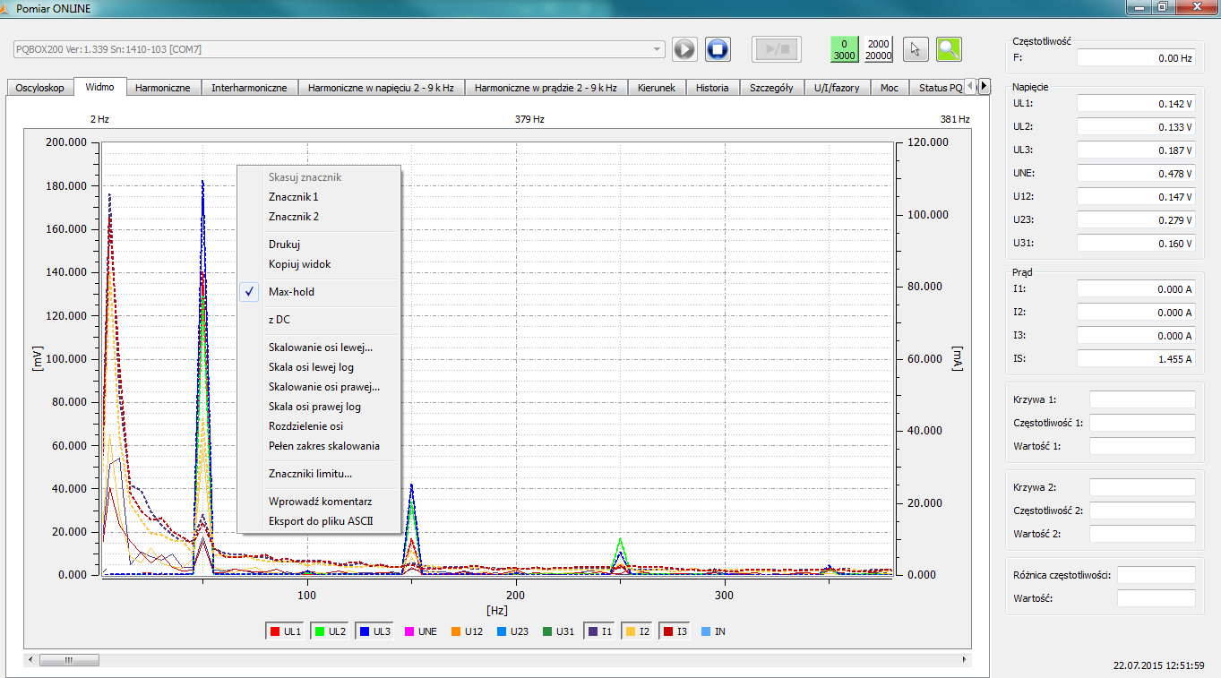Select Wprowadź komentarz menu entry
The width and height of the screenshot is (1221, 678).
[x=319, y=502]
